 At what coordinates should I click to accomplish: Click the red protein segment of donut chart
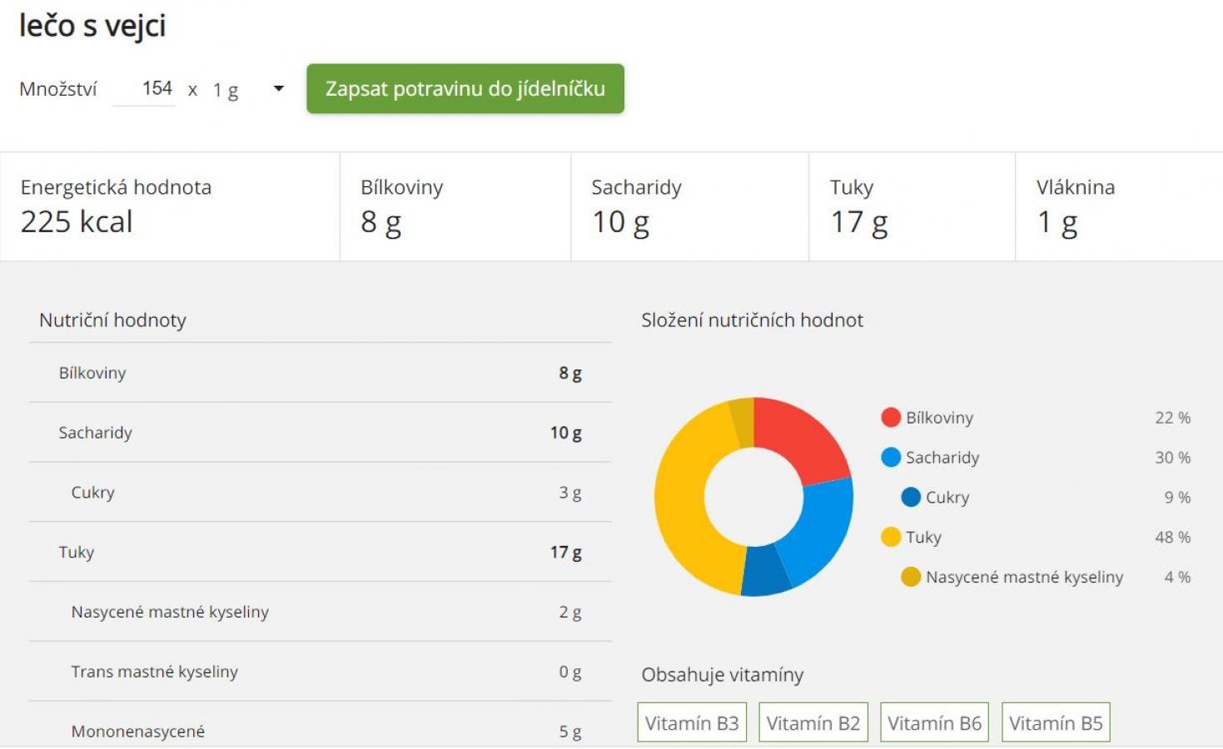point(799,437)
